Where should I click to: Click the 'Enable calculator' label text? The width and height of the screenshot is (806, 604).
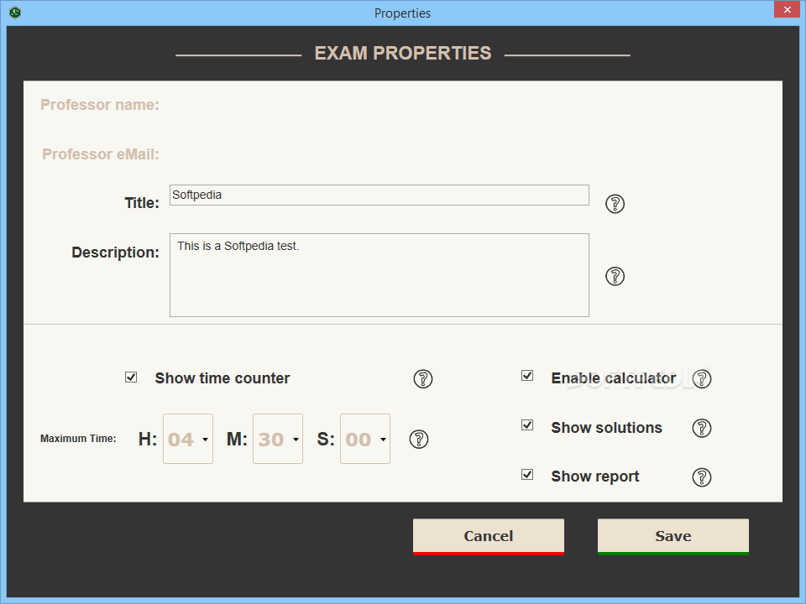614,378
